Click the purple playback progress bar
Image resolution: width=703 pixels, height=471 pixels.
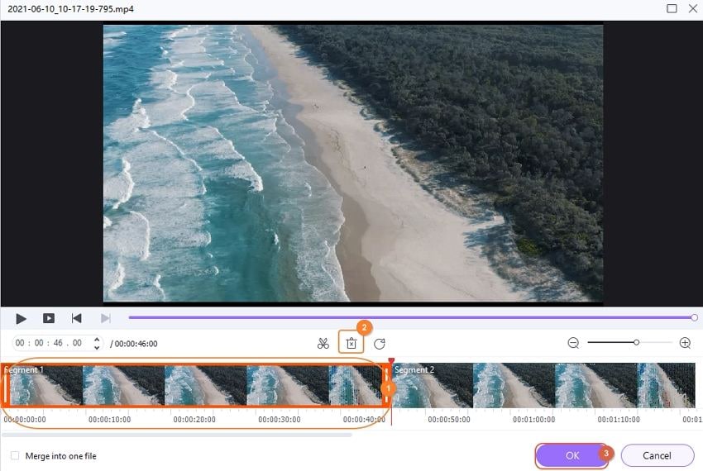pyautogui.click(x=410, y=317)
